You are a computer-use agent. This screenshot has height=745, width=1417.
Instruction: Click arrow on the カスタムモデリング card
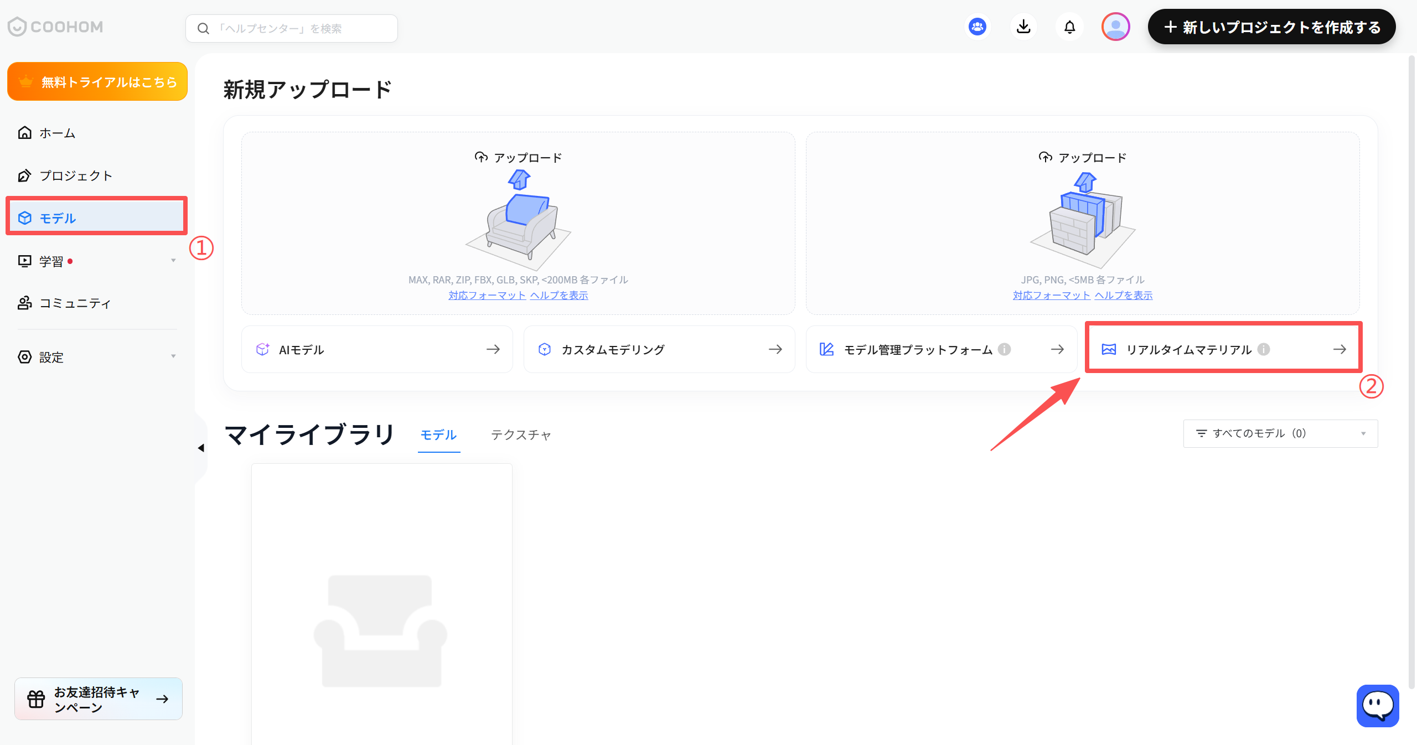coord(775,349)
